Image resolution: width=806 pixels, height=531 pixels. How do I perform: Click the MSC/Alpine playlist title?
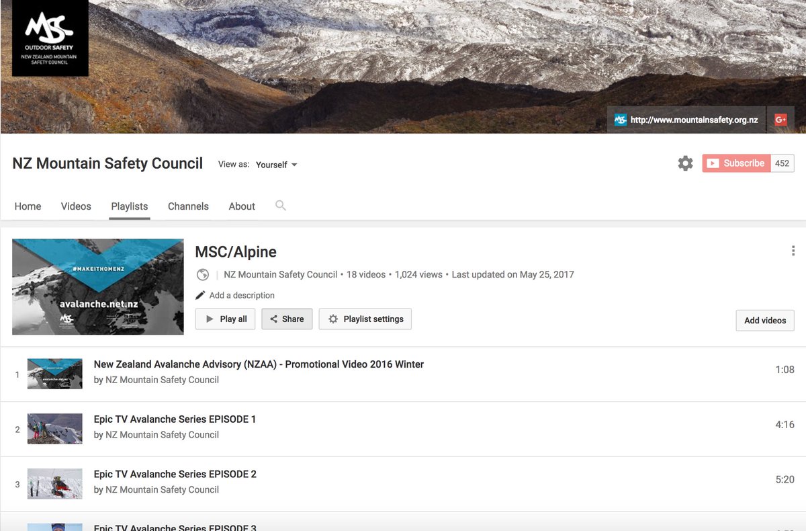(236, 252)
